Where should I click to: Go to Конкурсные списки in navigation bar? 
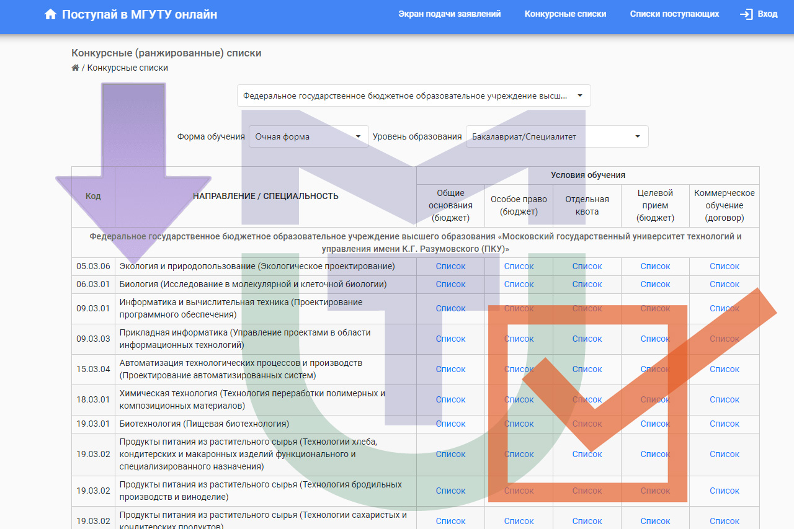coord(565,14)
